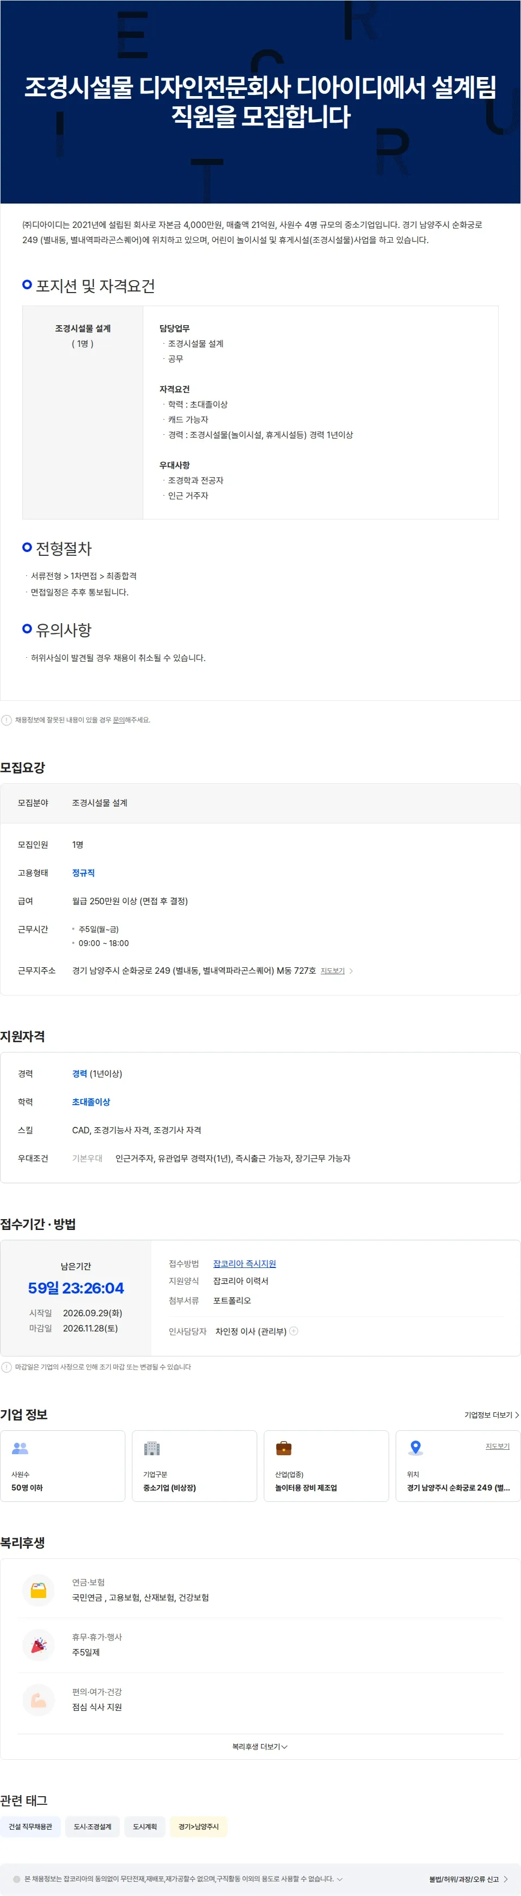Click the 중소기업 (비상장) card
This screenshot has width=521, height=1896.
[x=194, y=1466]
